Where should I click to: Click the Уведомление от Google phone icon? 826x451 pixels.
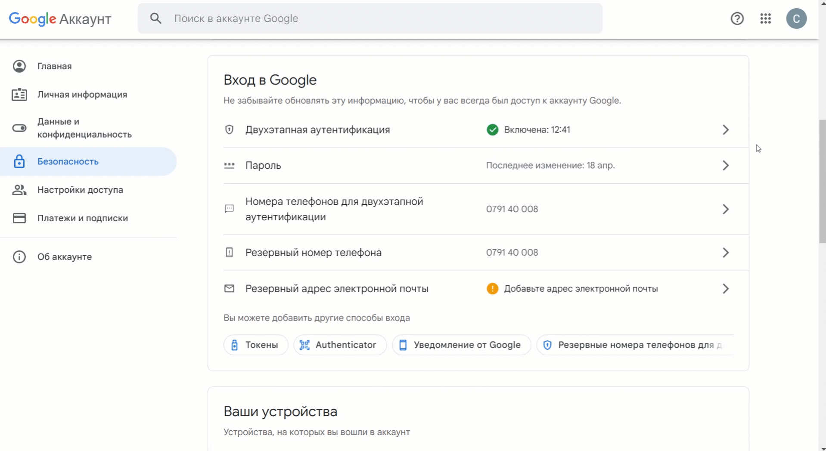(x=403, y=345)
